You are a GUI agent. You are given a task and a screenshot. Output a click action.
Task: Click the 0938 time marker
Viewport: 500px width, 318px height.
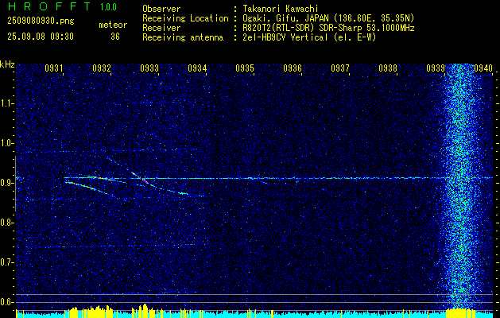(388, 68)
